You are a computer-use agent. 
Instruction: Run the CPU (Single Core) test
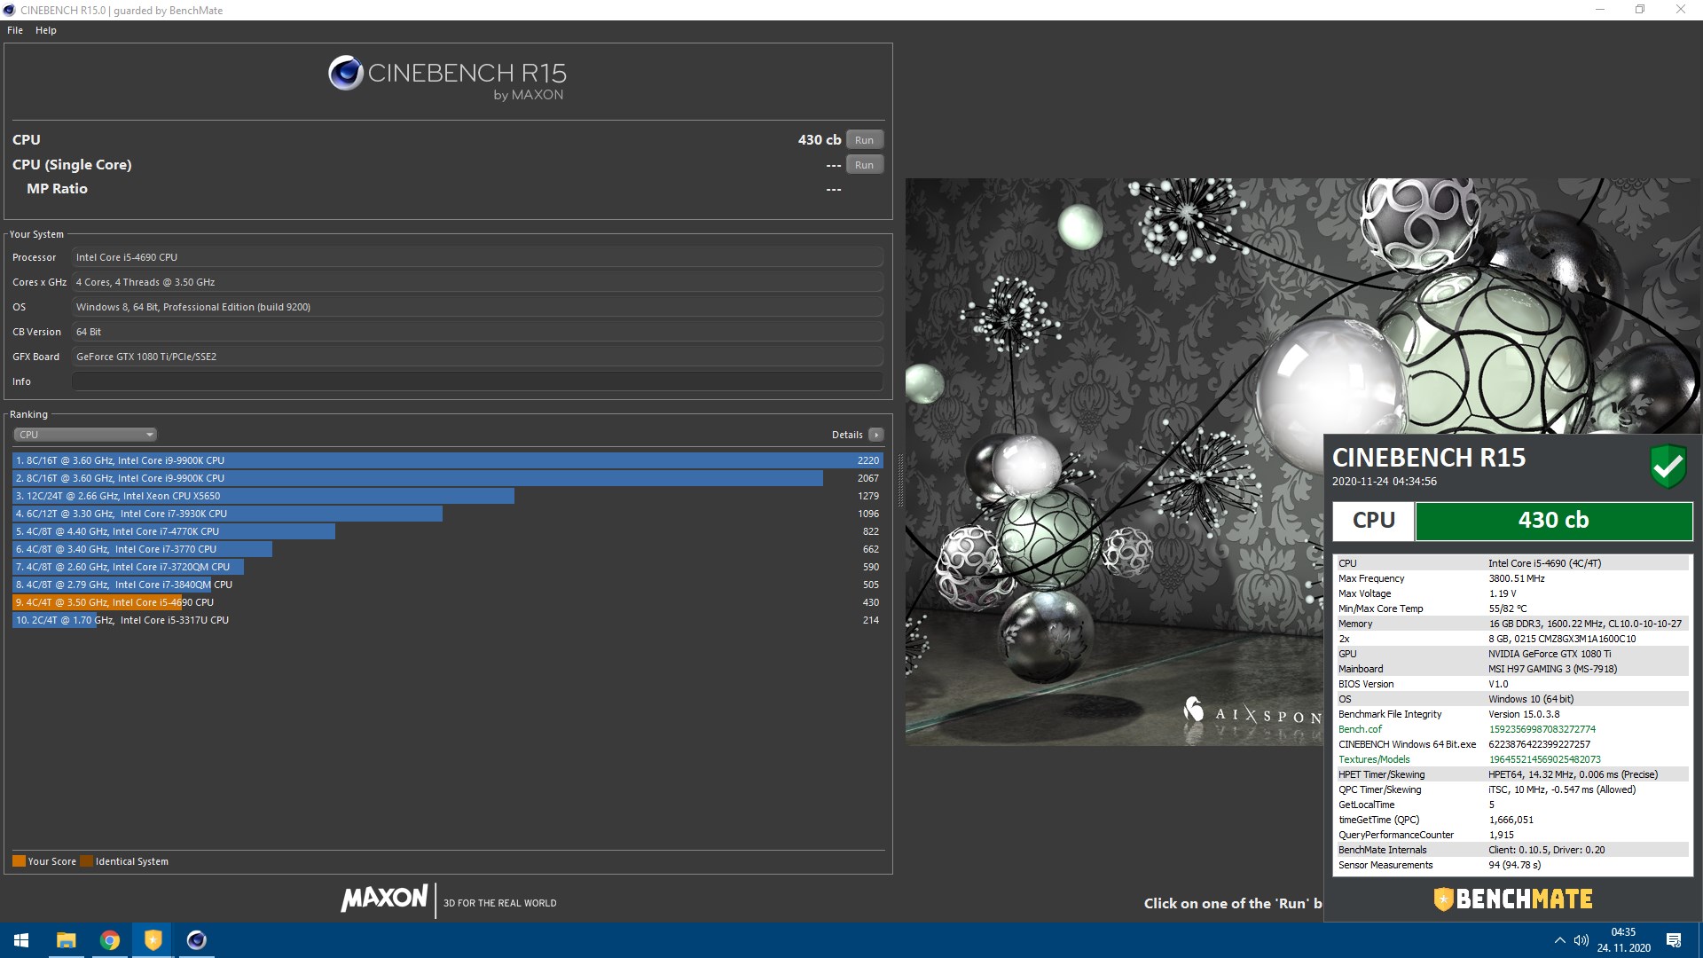coord(864,165)
